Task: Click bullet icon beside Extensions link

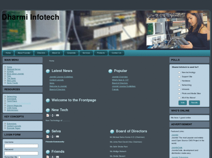Action: tap(5, 124)
